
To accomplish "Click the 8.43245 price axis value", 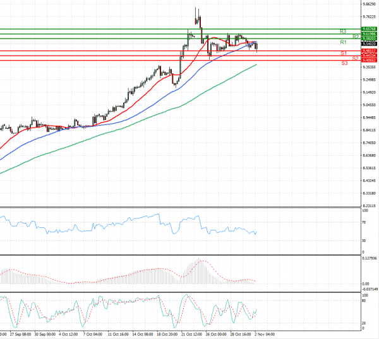I will coord(369,181).
